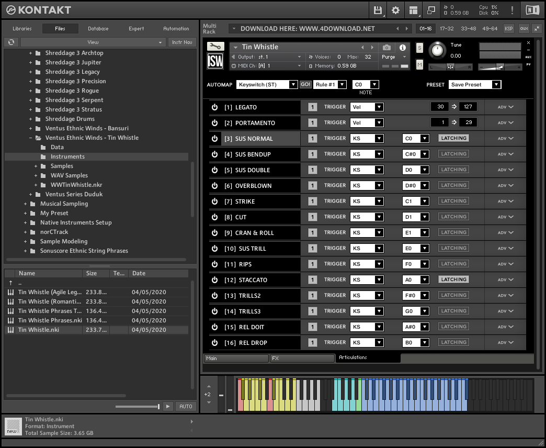The height and width of the screenshot is (448, 546).
Task: Click the pan center icon
Action: pos(451,67)
